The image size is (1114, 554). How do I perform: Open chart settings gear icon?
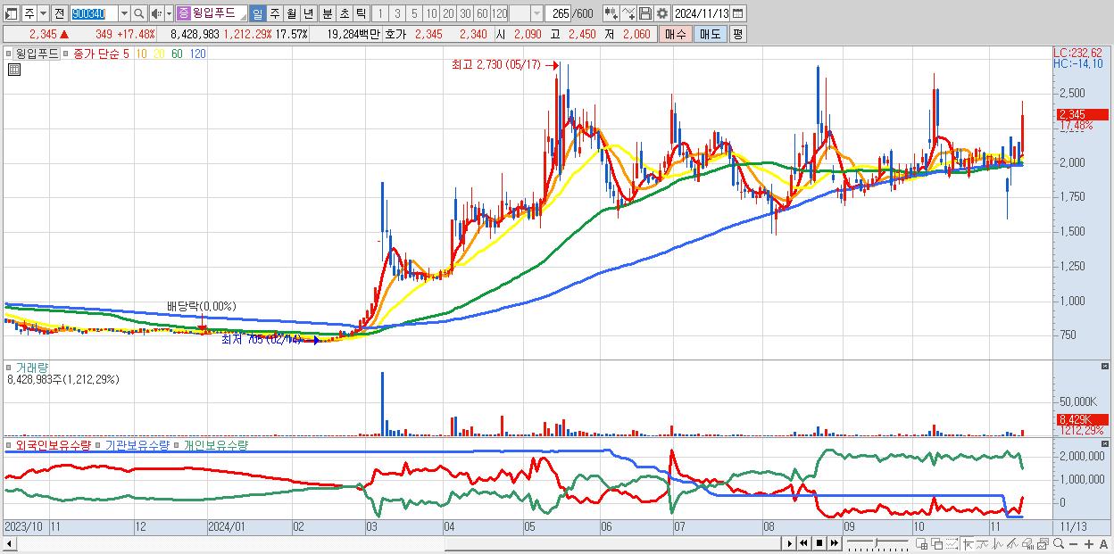pyautogui.click(x=662, y=13)
